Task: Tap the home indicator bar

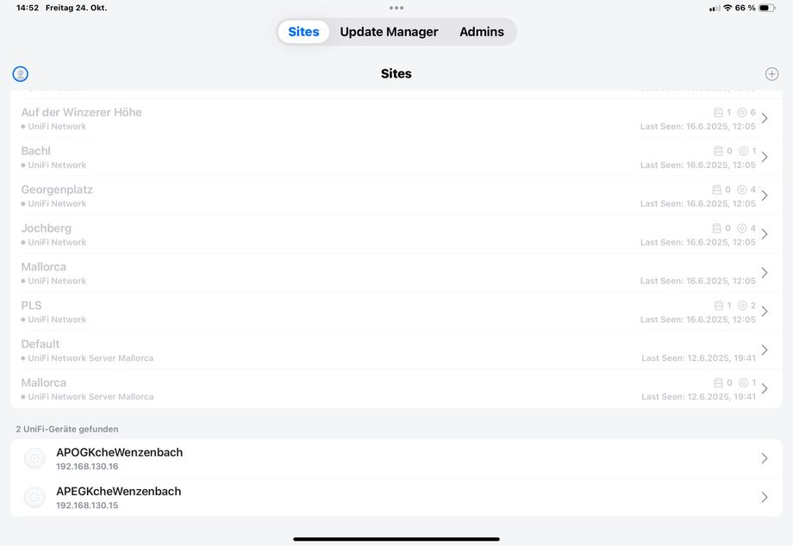Action: click(x=396, y=539)
